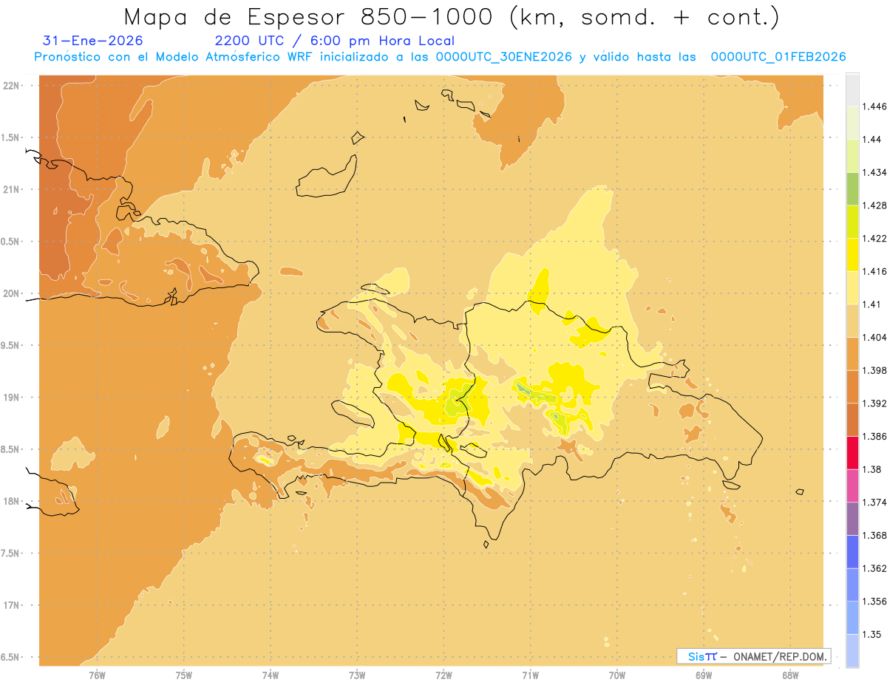
Task: Click the time label "2200 UTC / 6:00 pm Hora Local"
Action: (x=334, y=41)
